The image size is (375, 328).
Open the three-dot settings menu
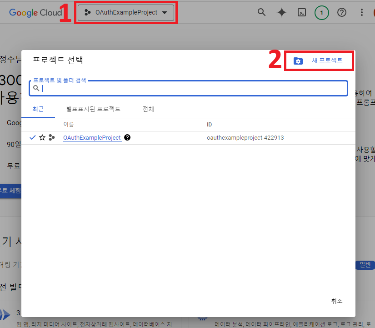[362, 12]
